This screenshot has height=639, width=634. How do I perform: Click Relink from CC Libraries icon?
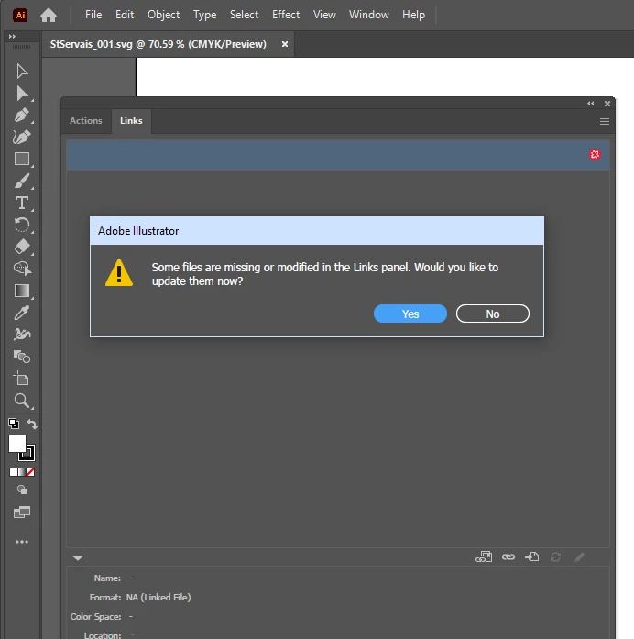pyautogui.click(x=484, y=557)
